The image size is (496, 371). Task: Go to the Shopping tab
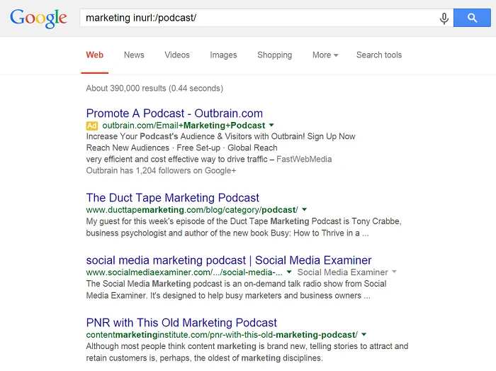275,55
